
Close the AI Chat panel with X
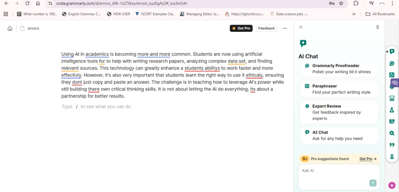301,27
